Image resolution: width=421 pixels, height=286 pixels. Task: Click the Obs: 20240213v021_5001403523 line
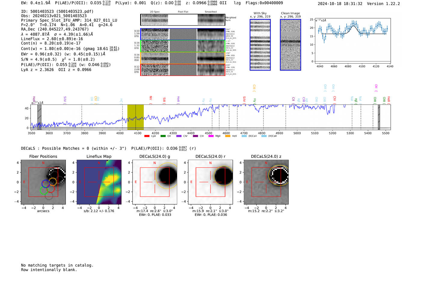click(54, 16)
